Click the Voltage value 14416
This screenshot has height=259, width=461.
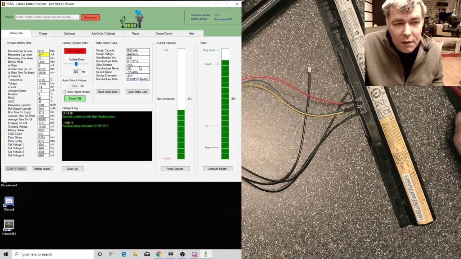(44, 83)
